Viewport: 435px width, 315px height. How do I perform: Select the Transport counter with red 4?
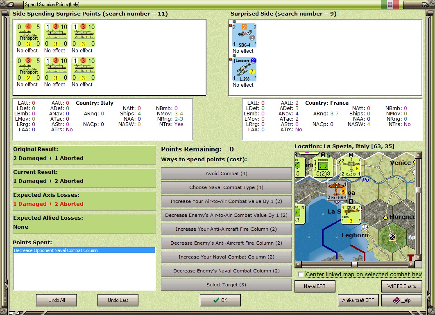click(29, 35)
